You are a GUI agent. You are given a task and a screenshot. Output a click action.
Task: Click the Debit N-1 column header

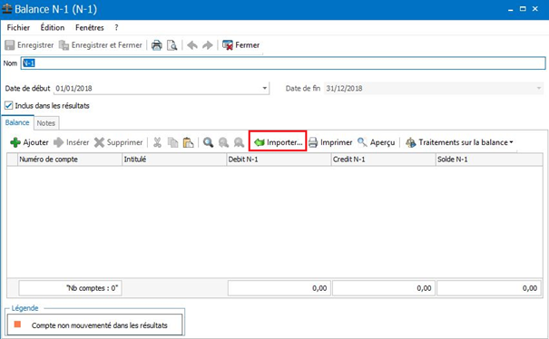point(279,160)
